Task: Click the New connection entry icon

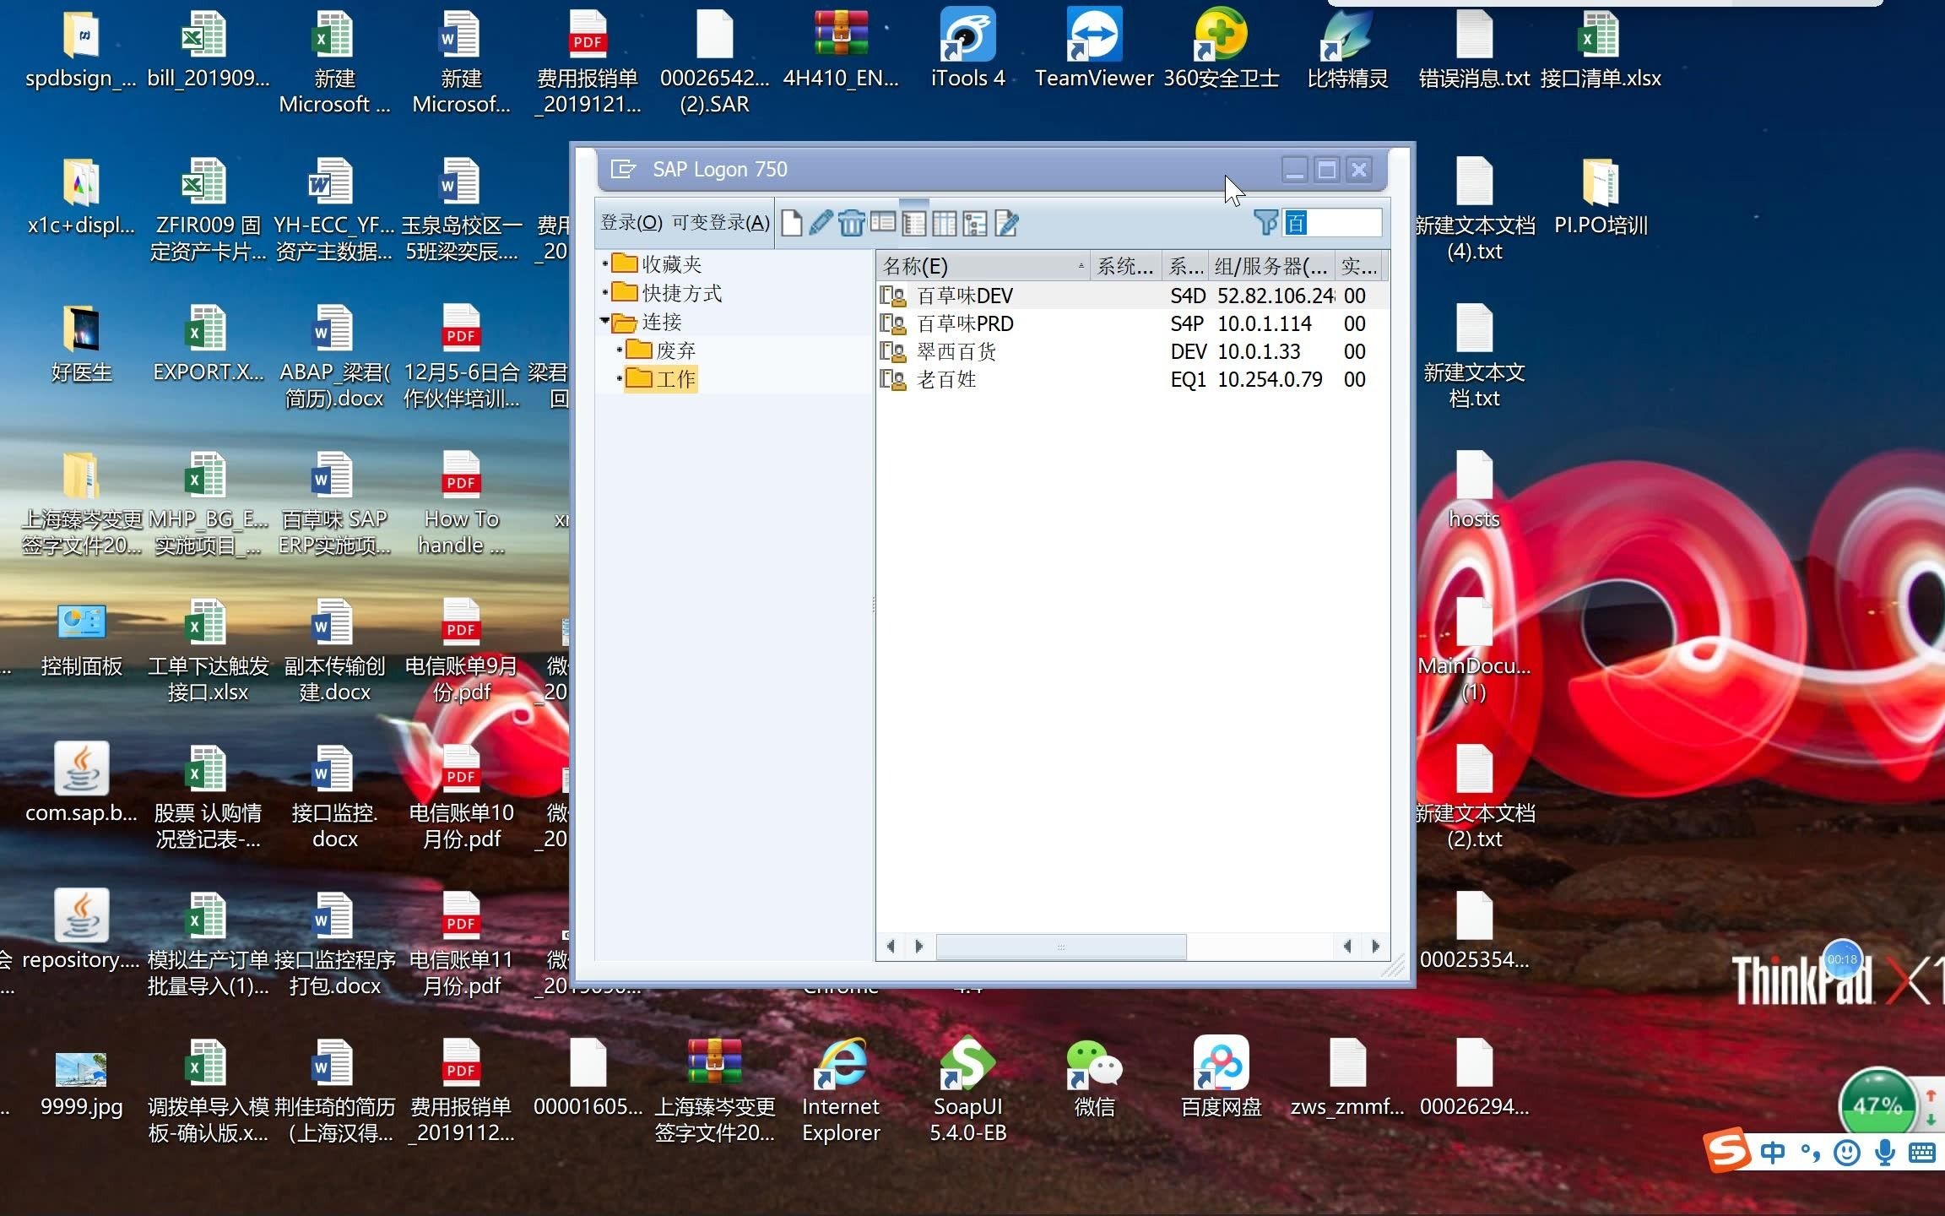Action: [x=791, y=223]
